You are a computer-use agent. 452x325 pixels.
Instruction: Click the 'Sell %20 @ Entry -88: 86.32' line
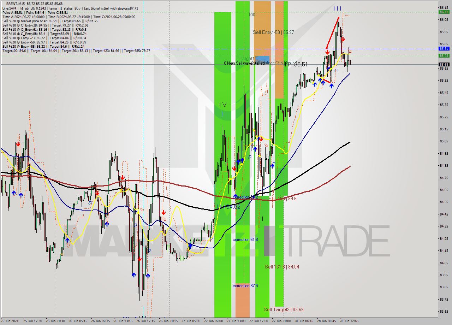(43, 46)
